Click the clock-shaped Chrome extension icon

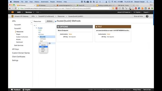point(123,8)
